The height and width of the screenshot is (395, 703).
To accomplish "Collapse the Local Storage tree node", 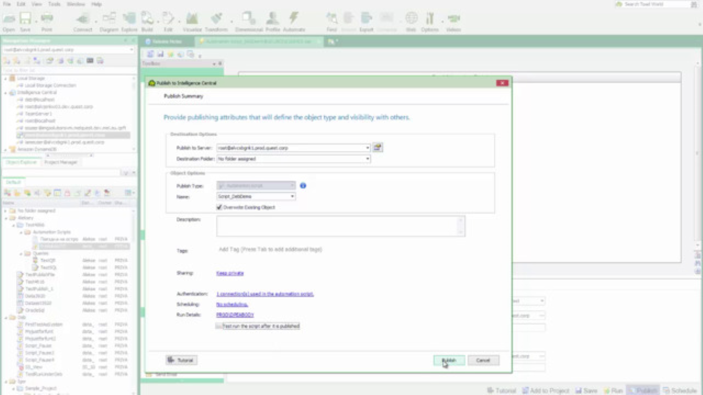I will (x=5, y=78).
